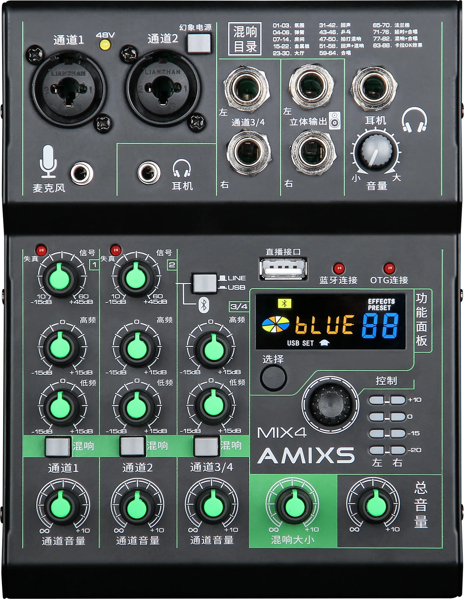Click the blue 88 preset number display
The height and width of the screenshot is (599, 464).
[x=381, y=326]
